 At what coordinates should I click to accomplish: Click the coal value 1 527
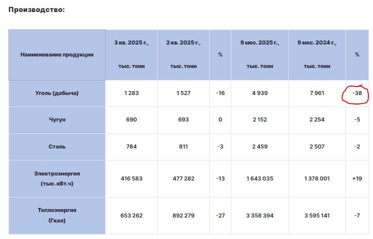(x=183, y=93)
